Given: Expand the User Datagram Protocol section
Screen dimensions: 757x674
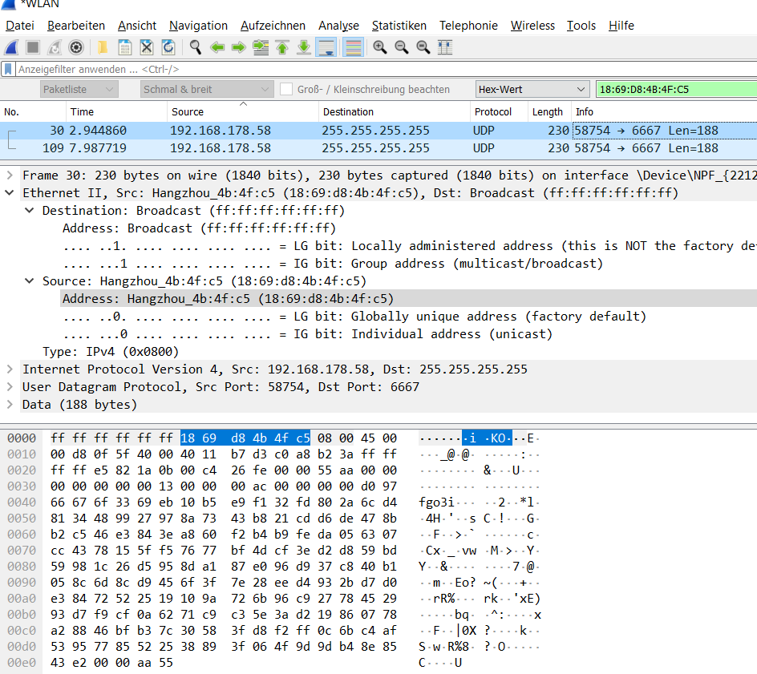Looking at the screenshot, I should (x=10, y=387).
